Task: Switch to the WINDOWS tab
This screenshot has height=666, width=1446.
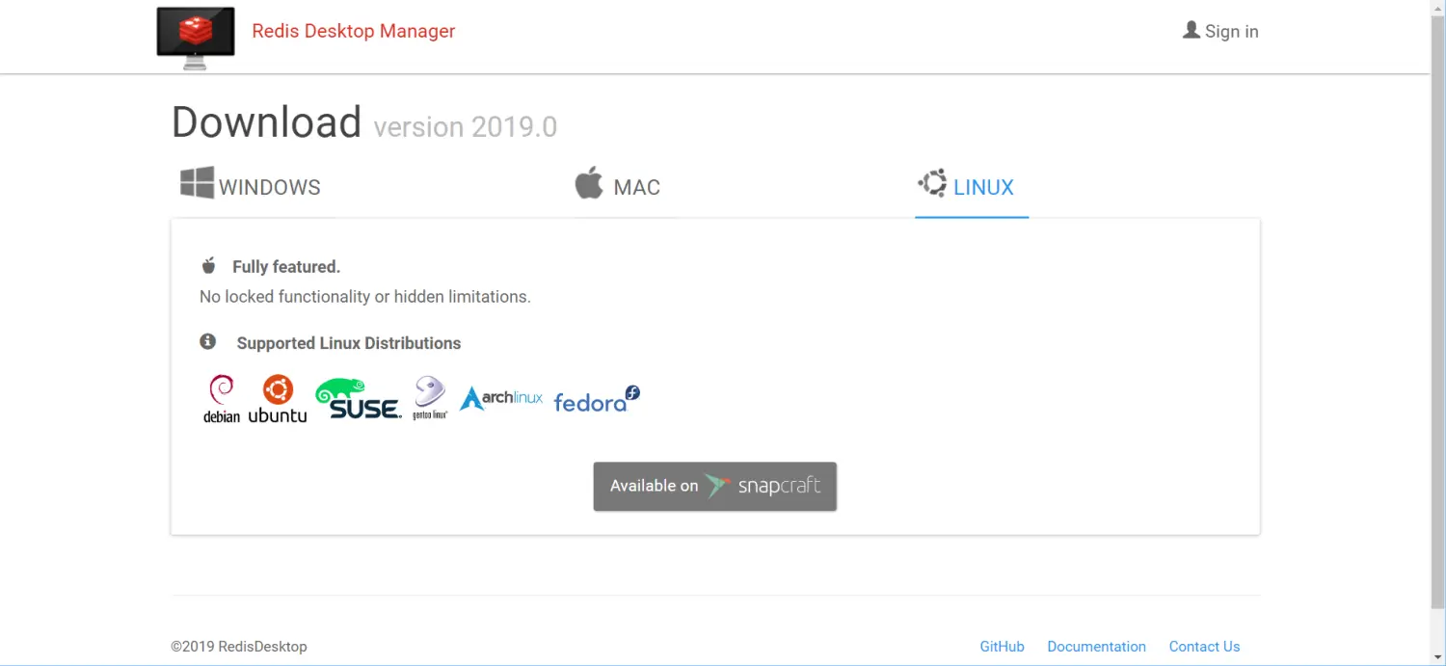Action: click(x=251, y=186)
